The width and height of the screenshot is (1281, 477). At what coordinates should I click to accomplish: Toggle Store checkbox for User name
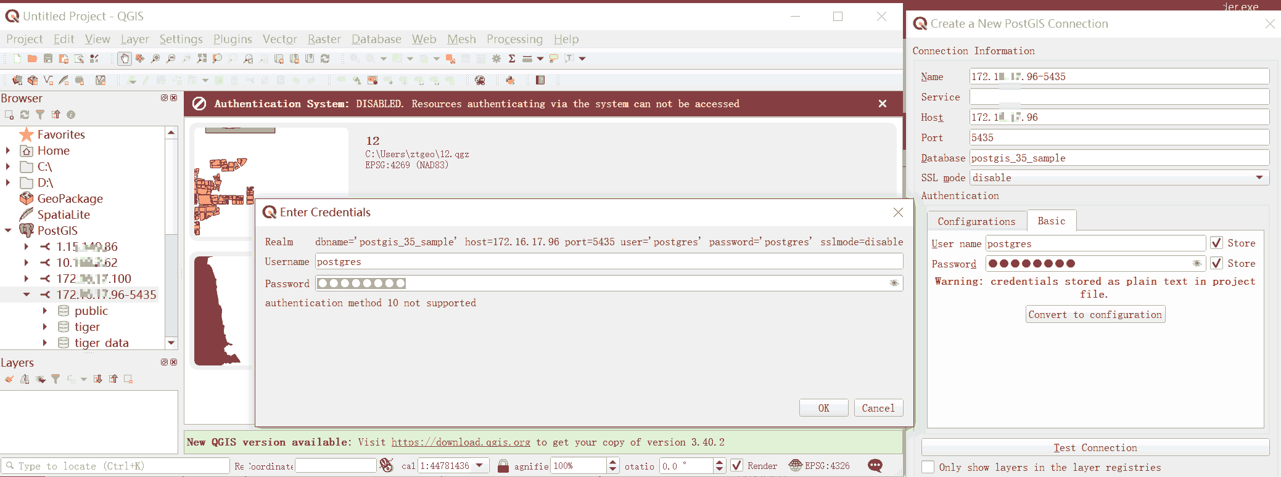(1216, 243)
